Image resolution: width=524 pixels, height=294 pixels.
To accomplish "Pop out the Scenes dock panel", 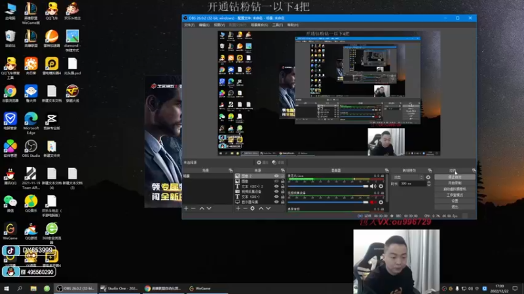I will point(231,171).
